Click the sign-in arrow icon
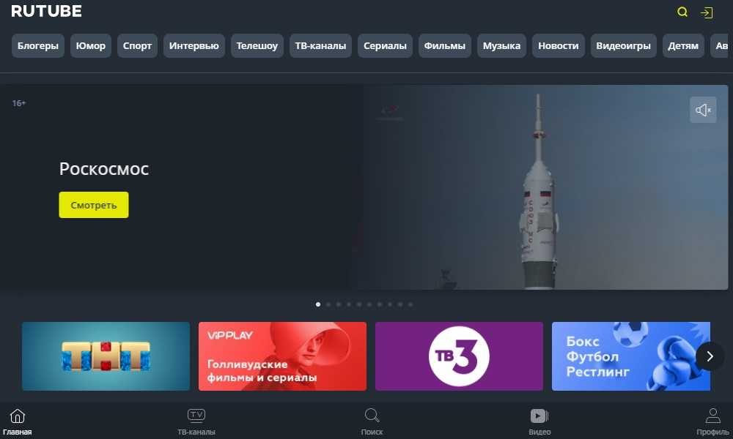 707,12
